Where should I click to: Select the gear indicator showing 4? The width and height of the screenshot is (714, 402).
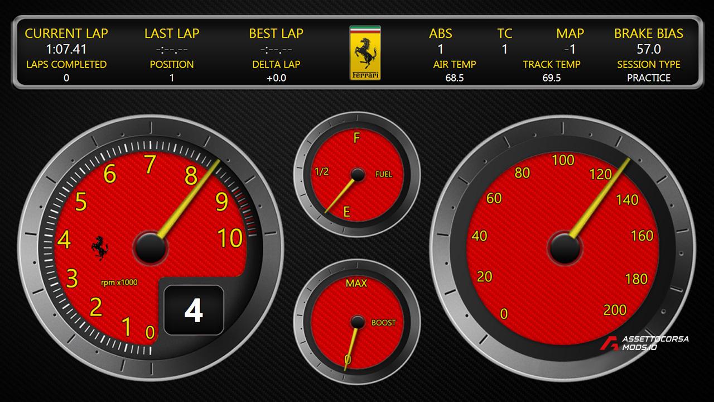[x=194, y=310]
